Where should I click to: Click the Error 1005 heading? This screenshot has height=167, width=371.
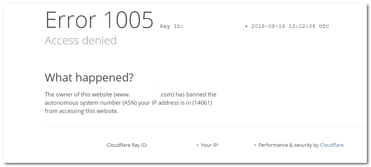coord(99,20)
